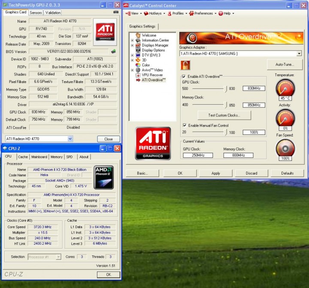309x288 pixels.
Task: Click the Overdrive unlock padlock icon
Action: [185, 65]
